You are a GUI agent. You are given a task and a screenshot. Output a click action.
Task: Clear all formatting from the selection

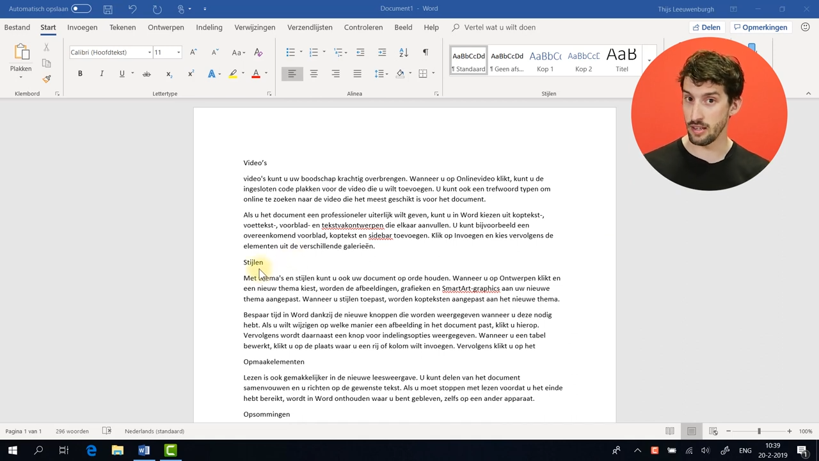tap(258, 53)
